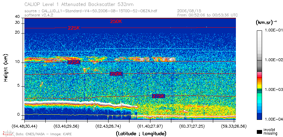Click the white top of the color scale
The image size is (283, 137).
(259, 33)
